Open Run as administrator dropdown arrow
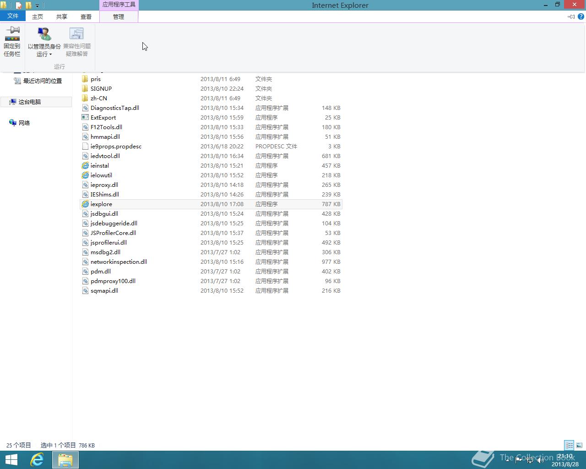 [x=50, y=55]
